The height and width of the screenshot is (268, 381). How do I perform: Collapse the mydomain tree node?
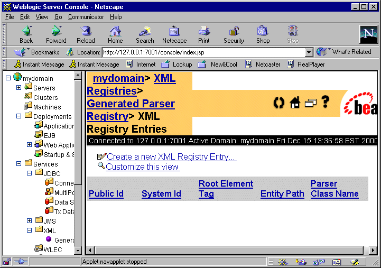point(8,78)
